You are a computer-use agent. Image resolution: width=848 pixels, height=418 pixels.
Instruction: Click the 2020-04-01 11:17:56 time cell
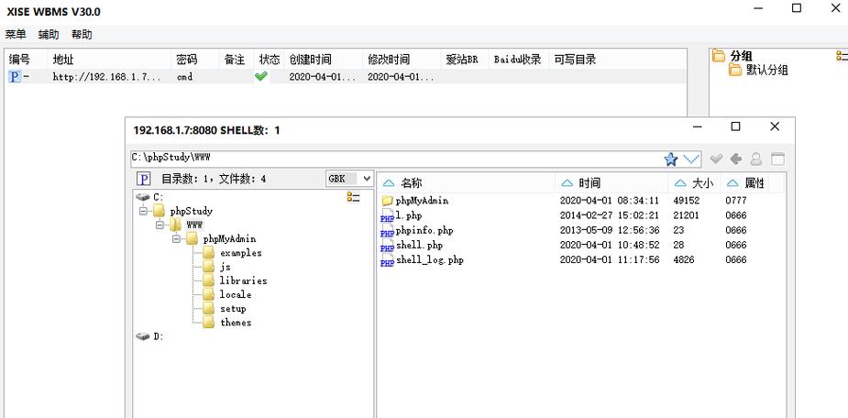pyautogui.click(x=610, y=259)
